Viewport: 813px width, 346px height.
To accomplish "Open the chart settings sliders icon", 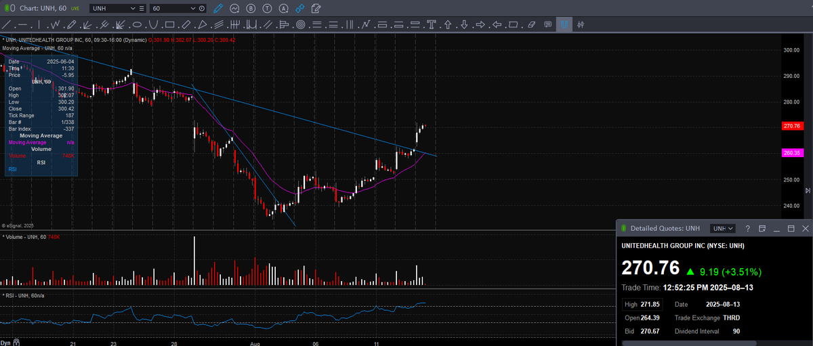I will click(x=581, y=25).
